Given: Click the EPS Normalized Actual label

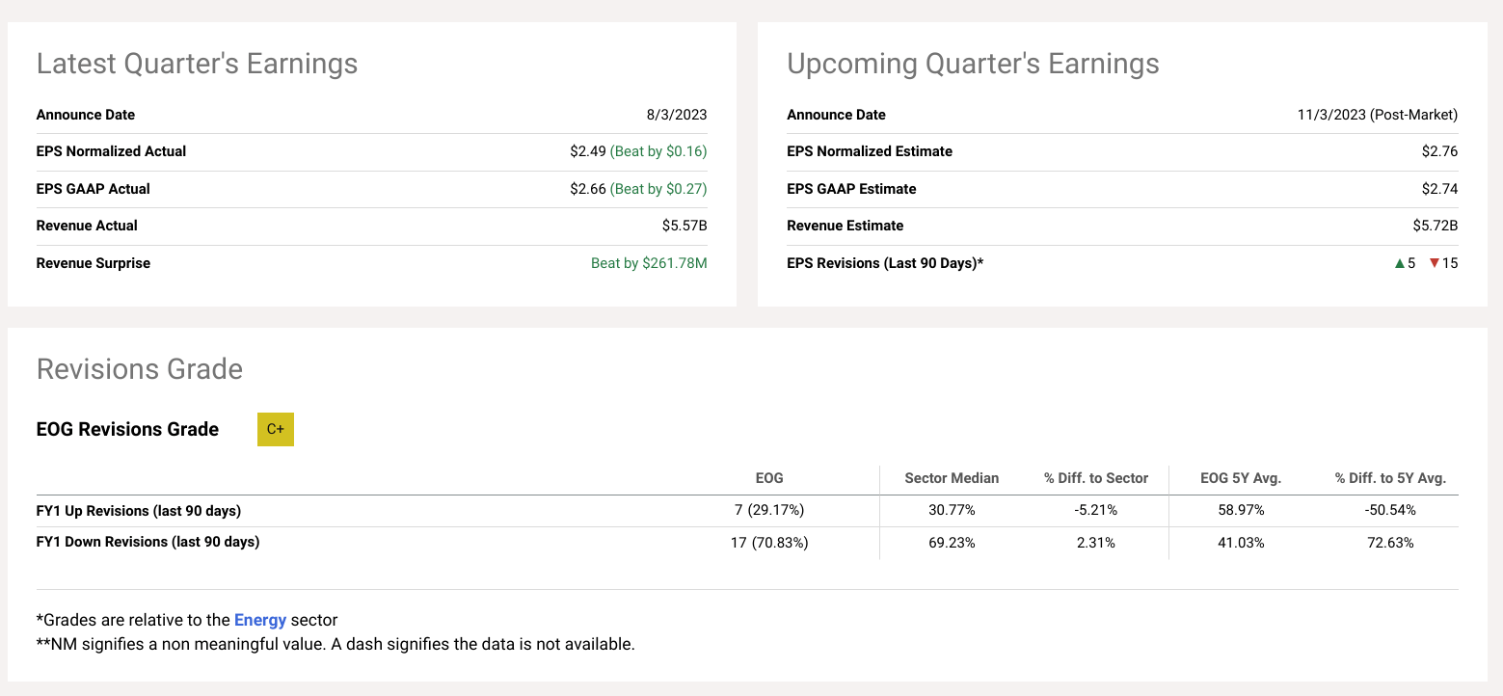Looking at the screenshot, I should [111, 151].
